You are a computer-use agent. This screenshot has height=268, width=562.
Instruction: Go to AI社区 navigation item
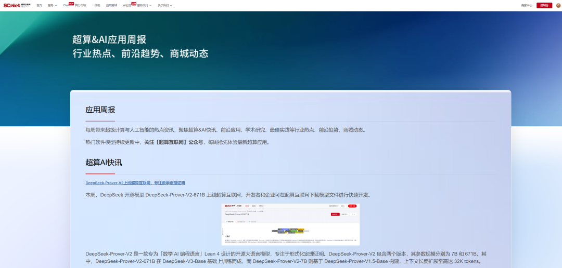(x=127, y=5)
